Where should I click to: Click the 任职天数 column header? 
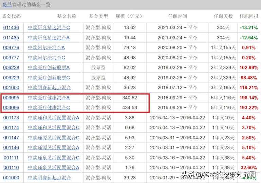pyautogui.click(x=223, y=16)
